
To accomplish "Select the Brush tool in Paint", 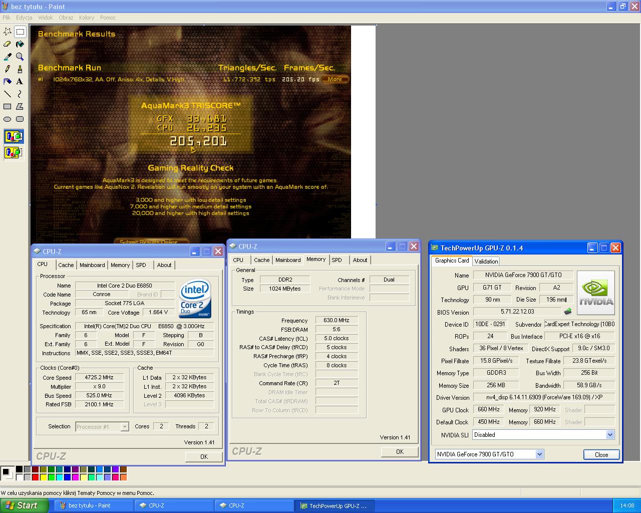I will [x=20, y=69].
